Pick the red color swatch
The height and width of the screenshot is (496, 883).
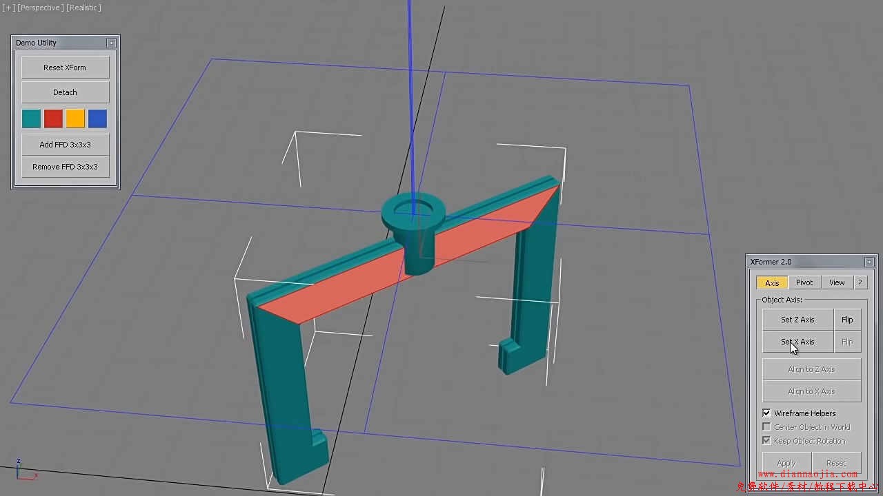(53, 118)
